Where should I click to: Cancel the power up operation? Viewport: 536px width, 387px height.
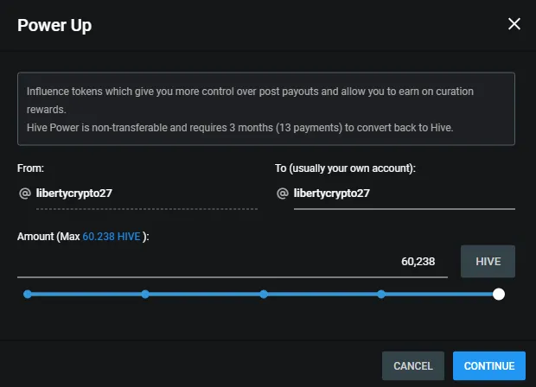(413, 365)
